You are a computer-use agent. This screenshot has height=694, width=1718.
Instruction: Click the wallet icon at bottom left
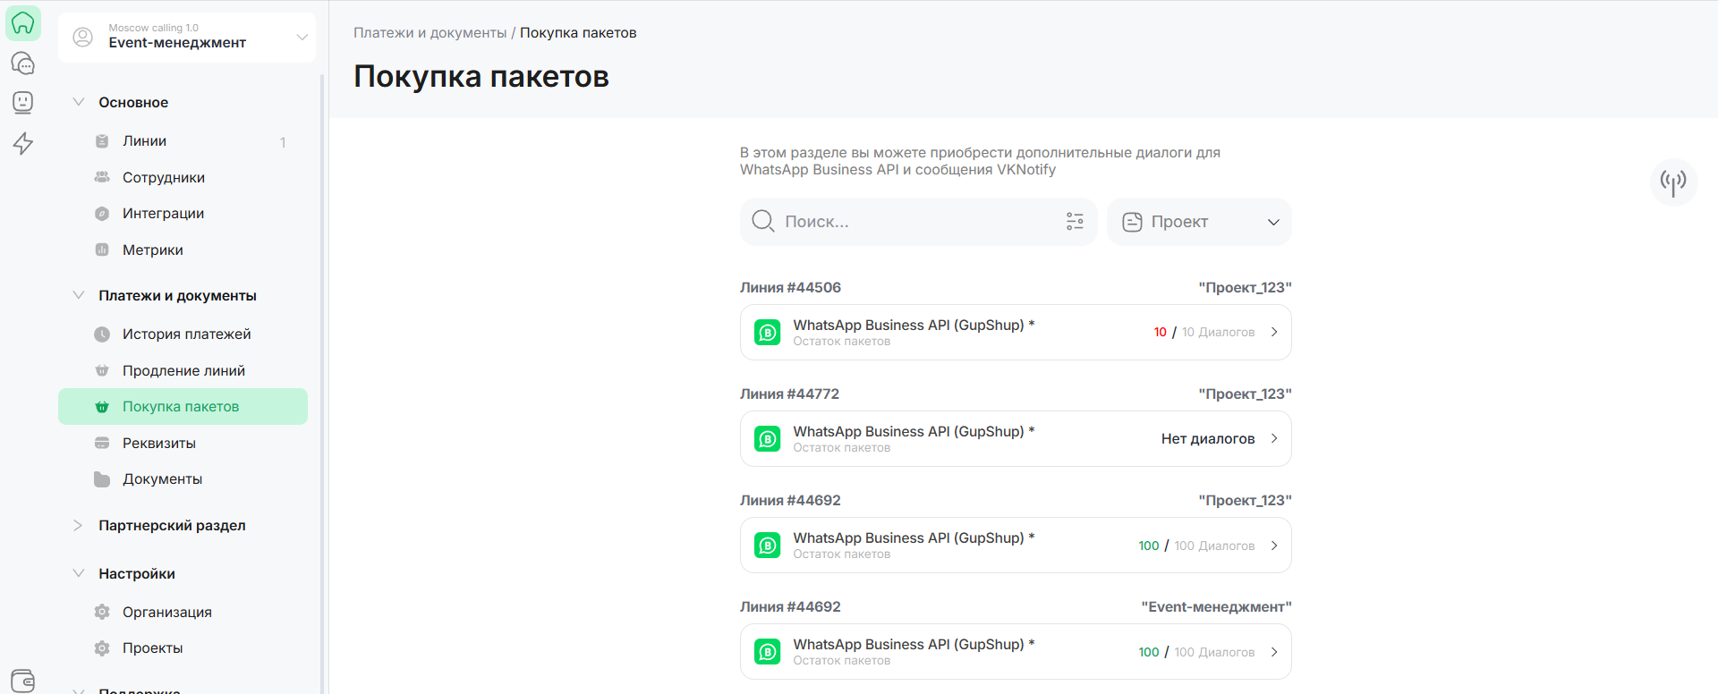[23, 681]
